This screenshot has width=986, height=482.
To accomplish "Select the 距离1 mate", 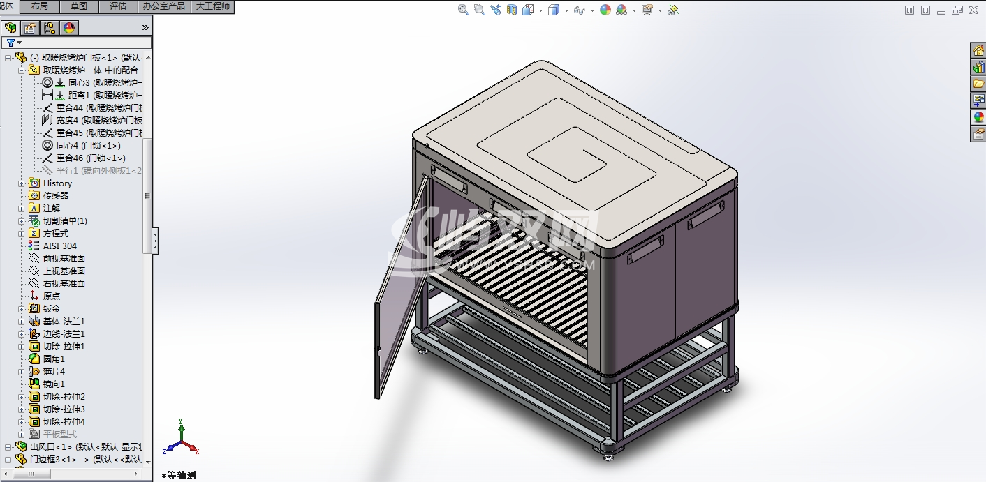I will coord(91,96).
